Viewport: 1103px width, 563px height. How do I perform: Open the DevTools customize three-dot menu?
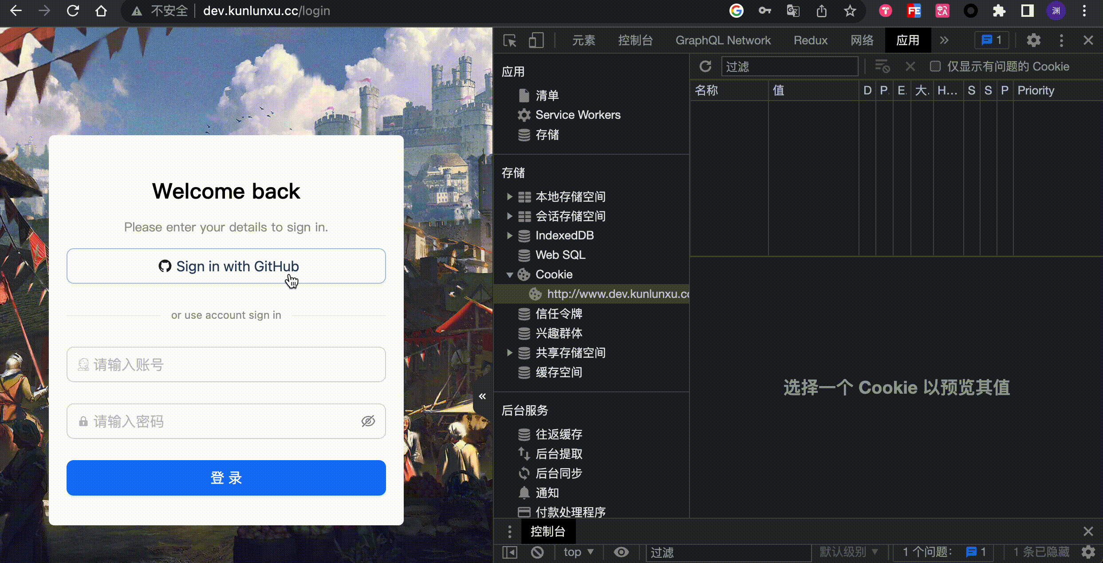click(x=1061, y=40)
